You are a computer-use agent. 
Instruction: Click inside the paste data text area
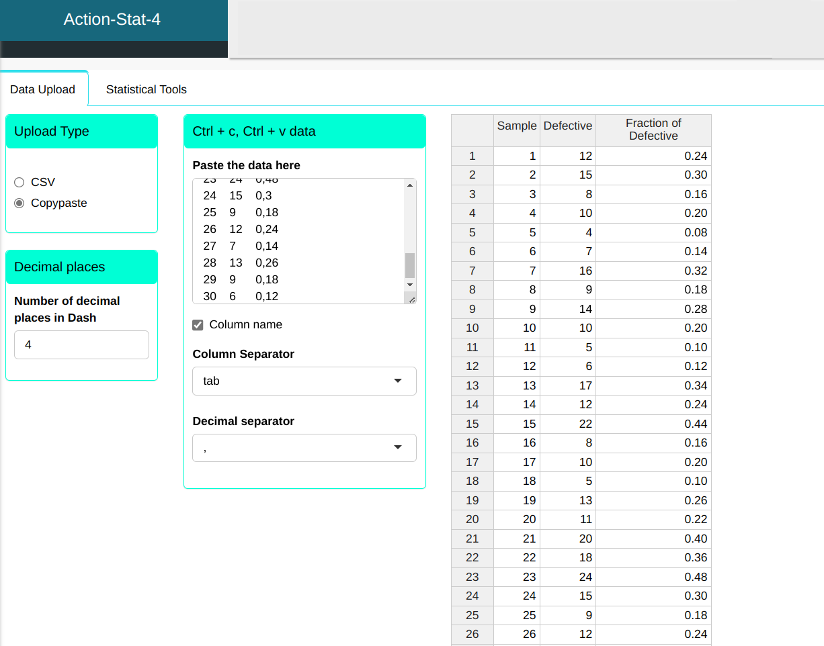click(x=299, y=240)
